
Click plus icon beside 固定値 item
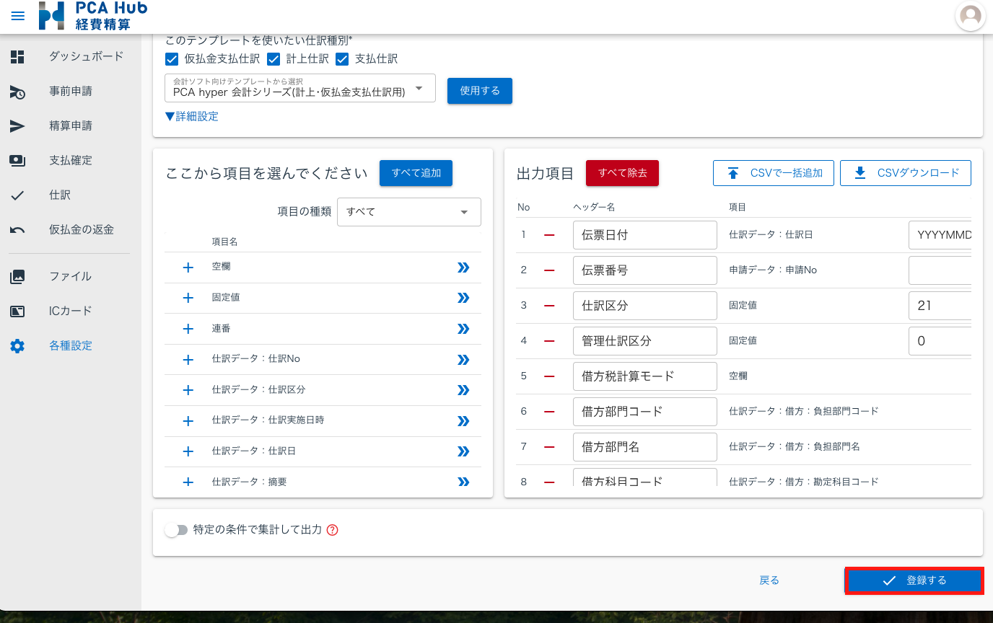[188, 298]
